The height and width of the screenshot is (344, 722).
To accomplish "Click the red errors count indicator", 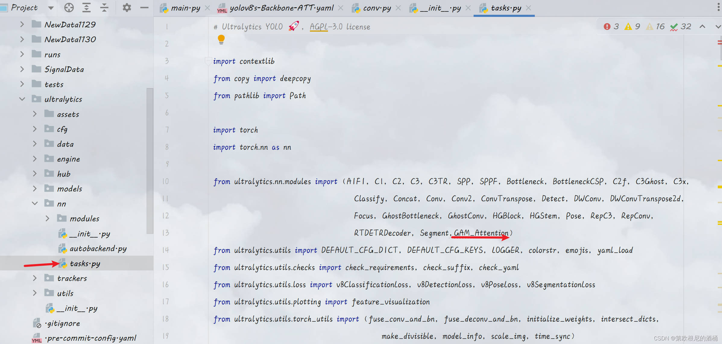I will [611, 27].
